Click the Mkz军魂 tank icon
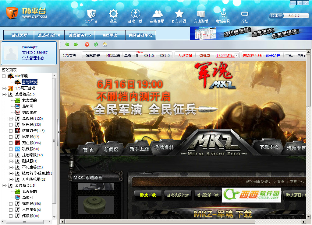 11,76
